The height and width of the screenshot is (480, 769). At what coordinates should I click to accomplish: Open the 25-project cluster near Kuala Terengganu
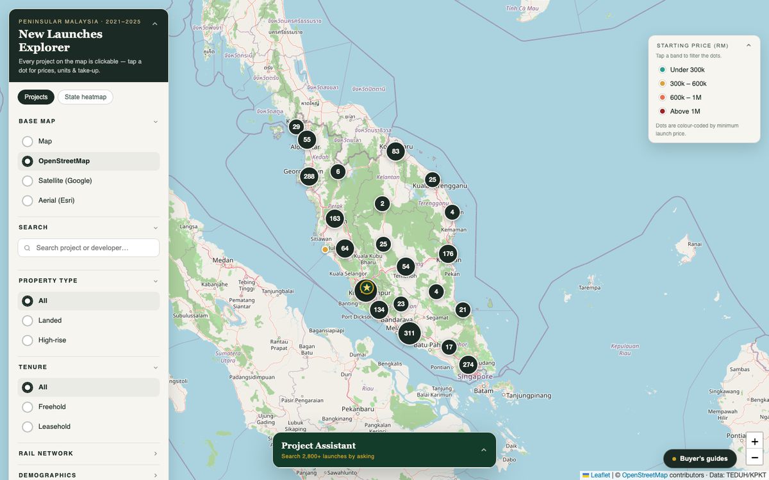433,180
